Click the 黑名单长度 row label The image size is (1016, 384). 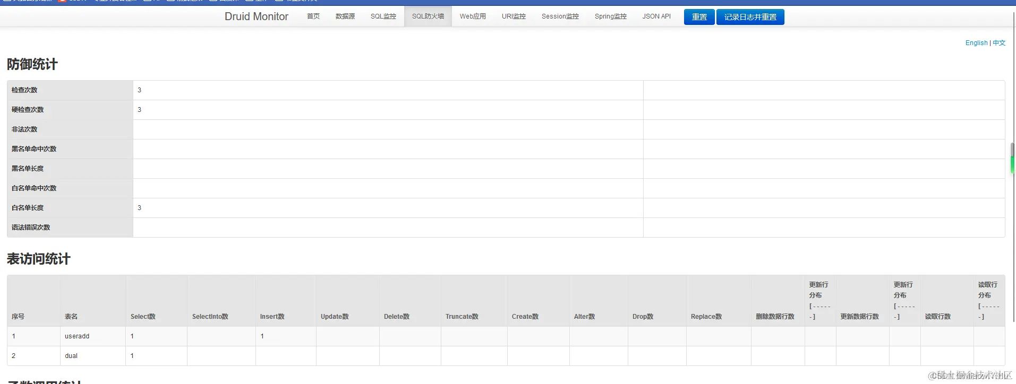coord(28,169)
